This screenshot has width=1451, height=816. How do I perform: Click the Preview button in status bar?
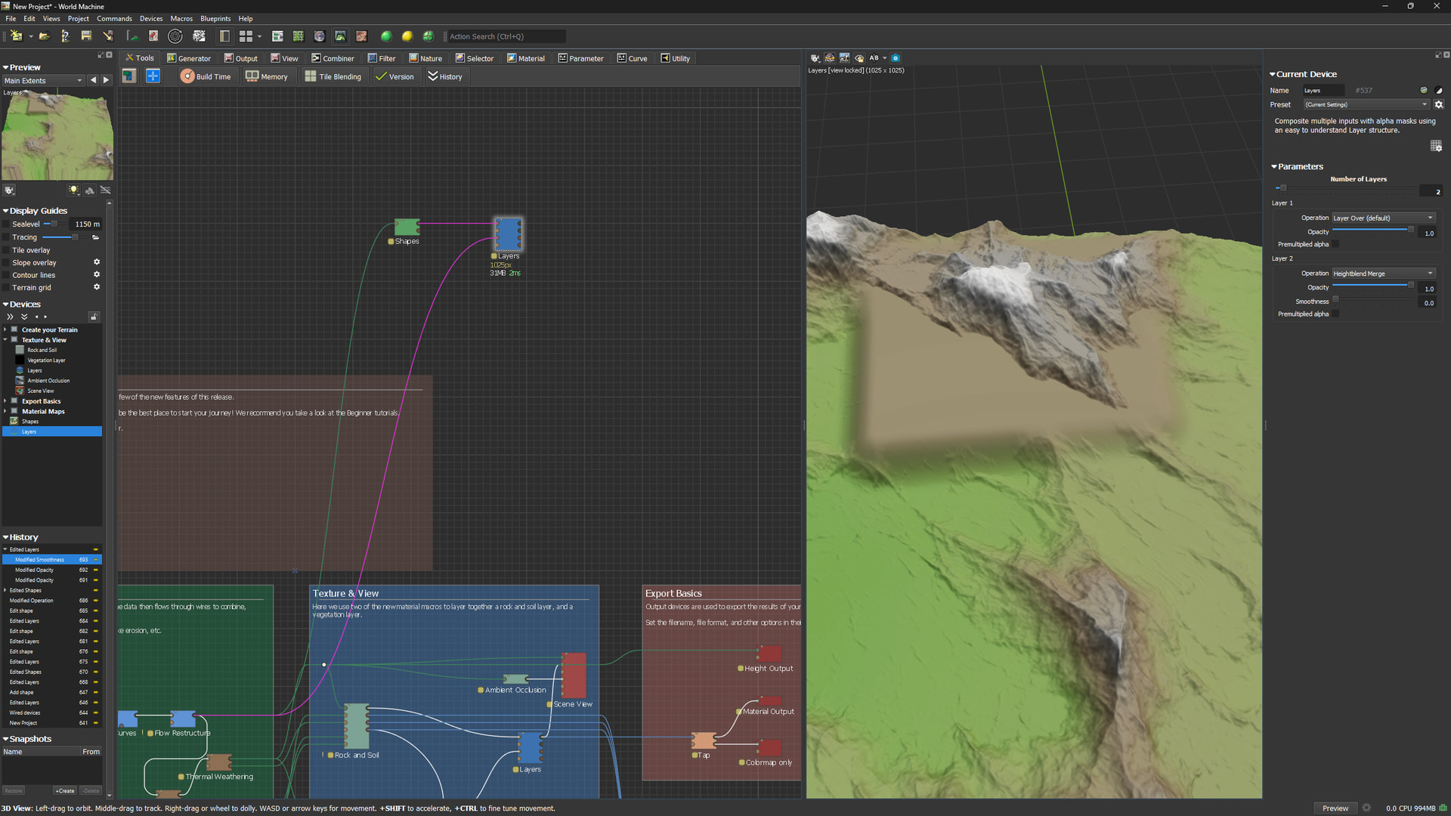pyautogui.click(x=1335, y=808)
